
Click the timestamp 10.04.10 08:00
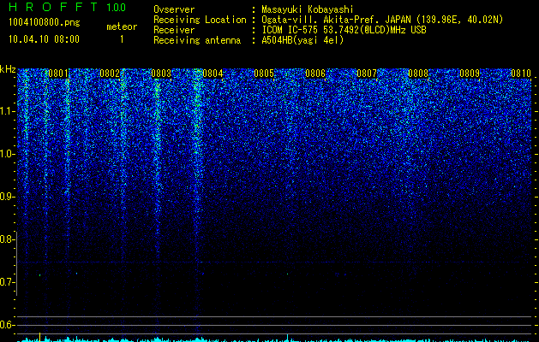pos(44,39)
